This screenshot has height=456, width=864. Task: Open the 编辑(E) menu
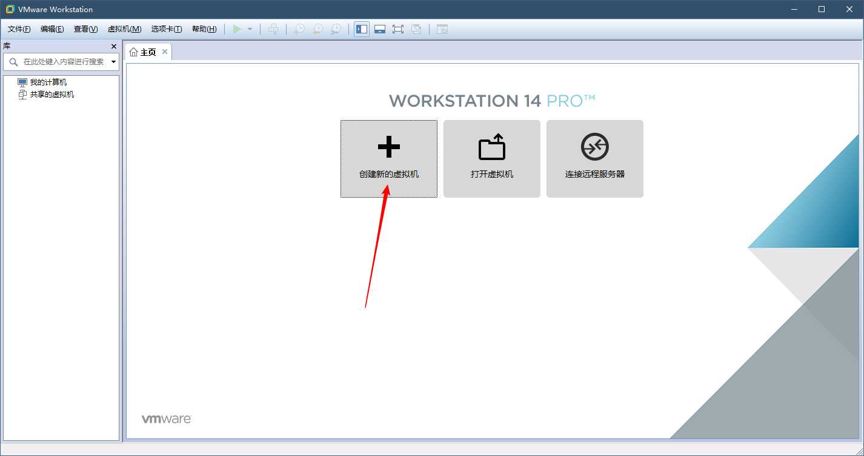(52, 29)
